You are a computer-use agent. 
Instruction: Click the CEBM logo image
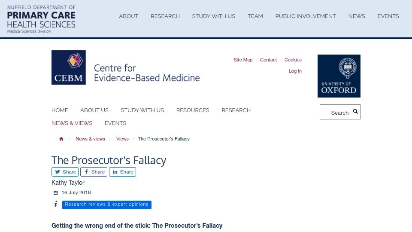[69, 67]
